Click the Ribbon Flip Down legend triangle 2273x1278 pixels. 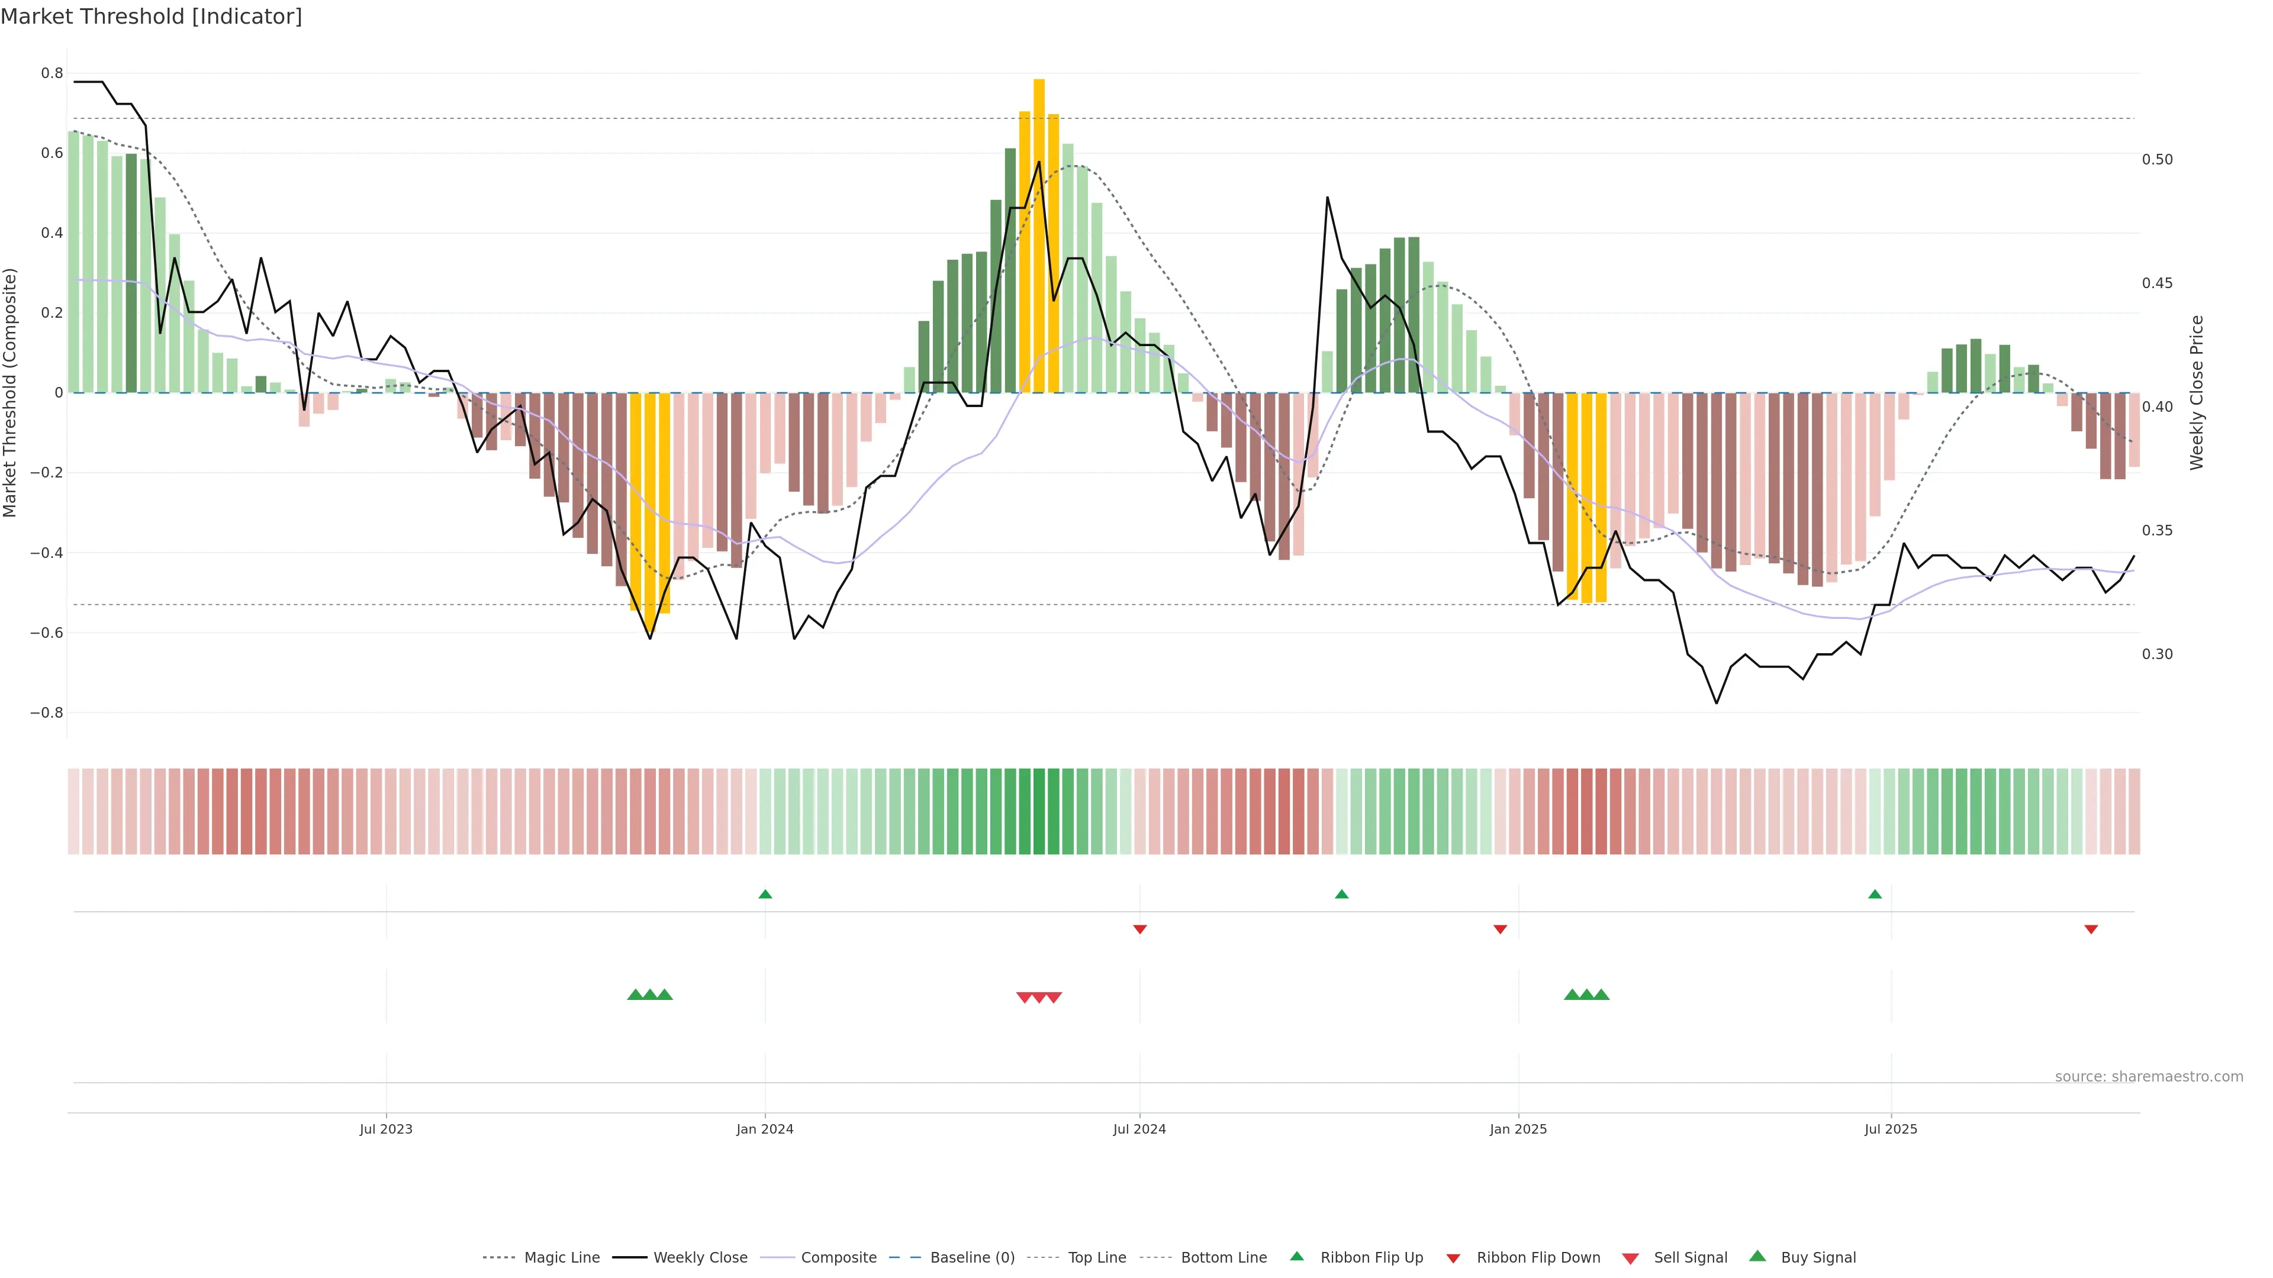point(1453,1258)
